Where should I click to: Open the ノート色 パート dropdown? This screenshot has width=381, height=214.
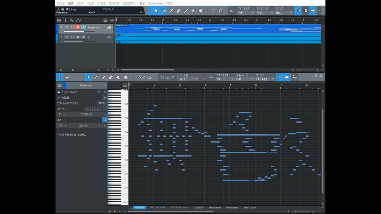pyautogui.click(x=189, y=79)
